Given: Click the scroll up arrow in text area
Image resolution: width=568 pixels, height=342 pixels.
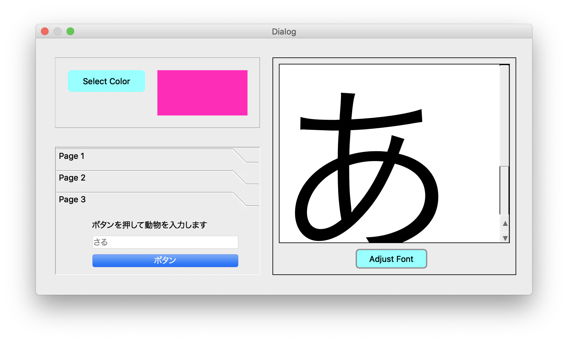Looking at the screenshot, I should [x=505, y=223].
